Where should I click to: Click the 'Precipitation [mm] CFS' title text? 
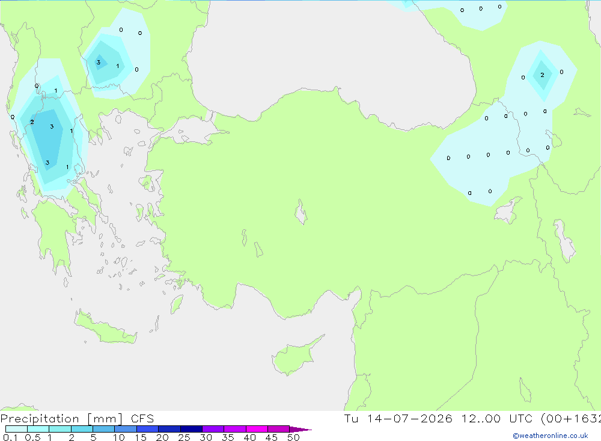click(77, 419)
